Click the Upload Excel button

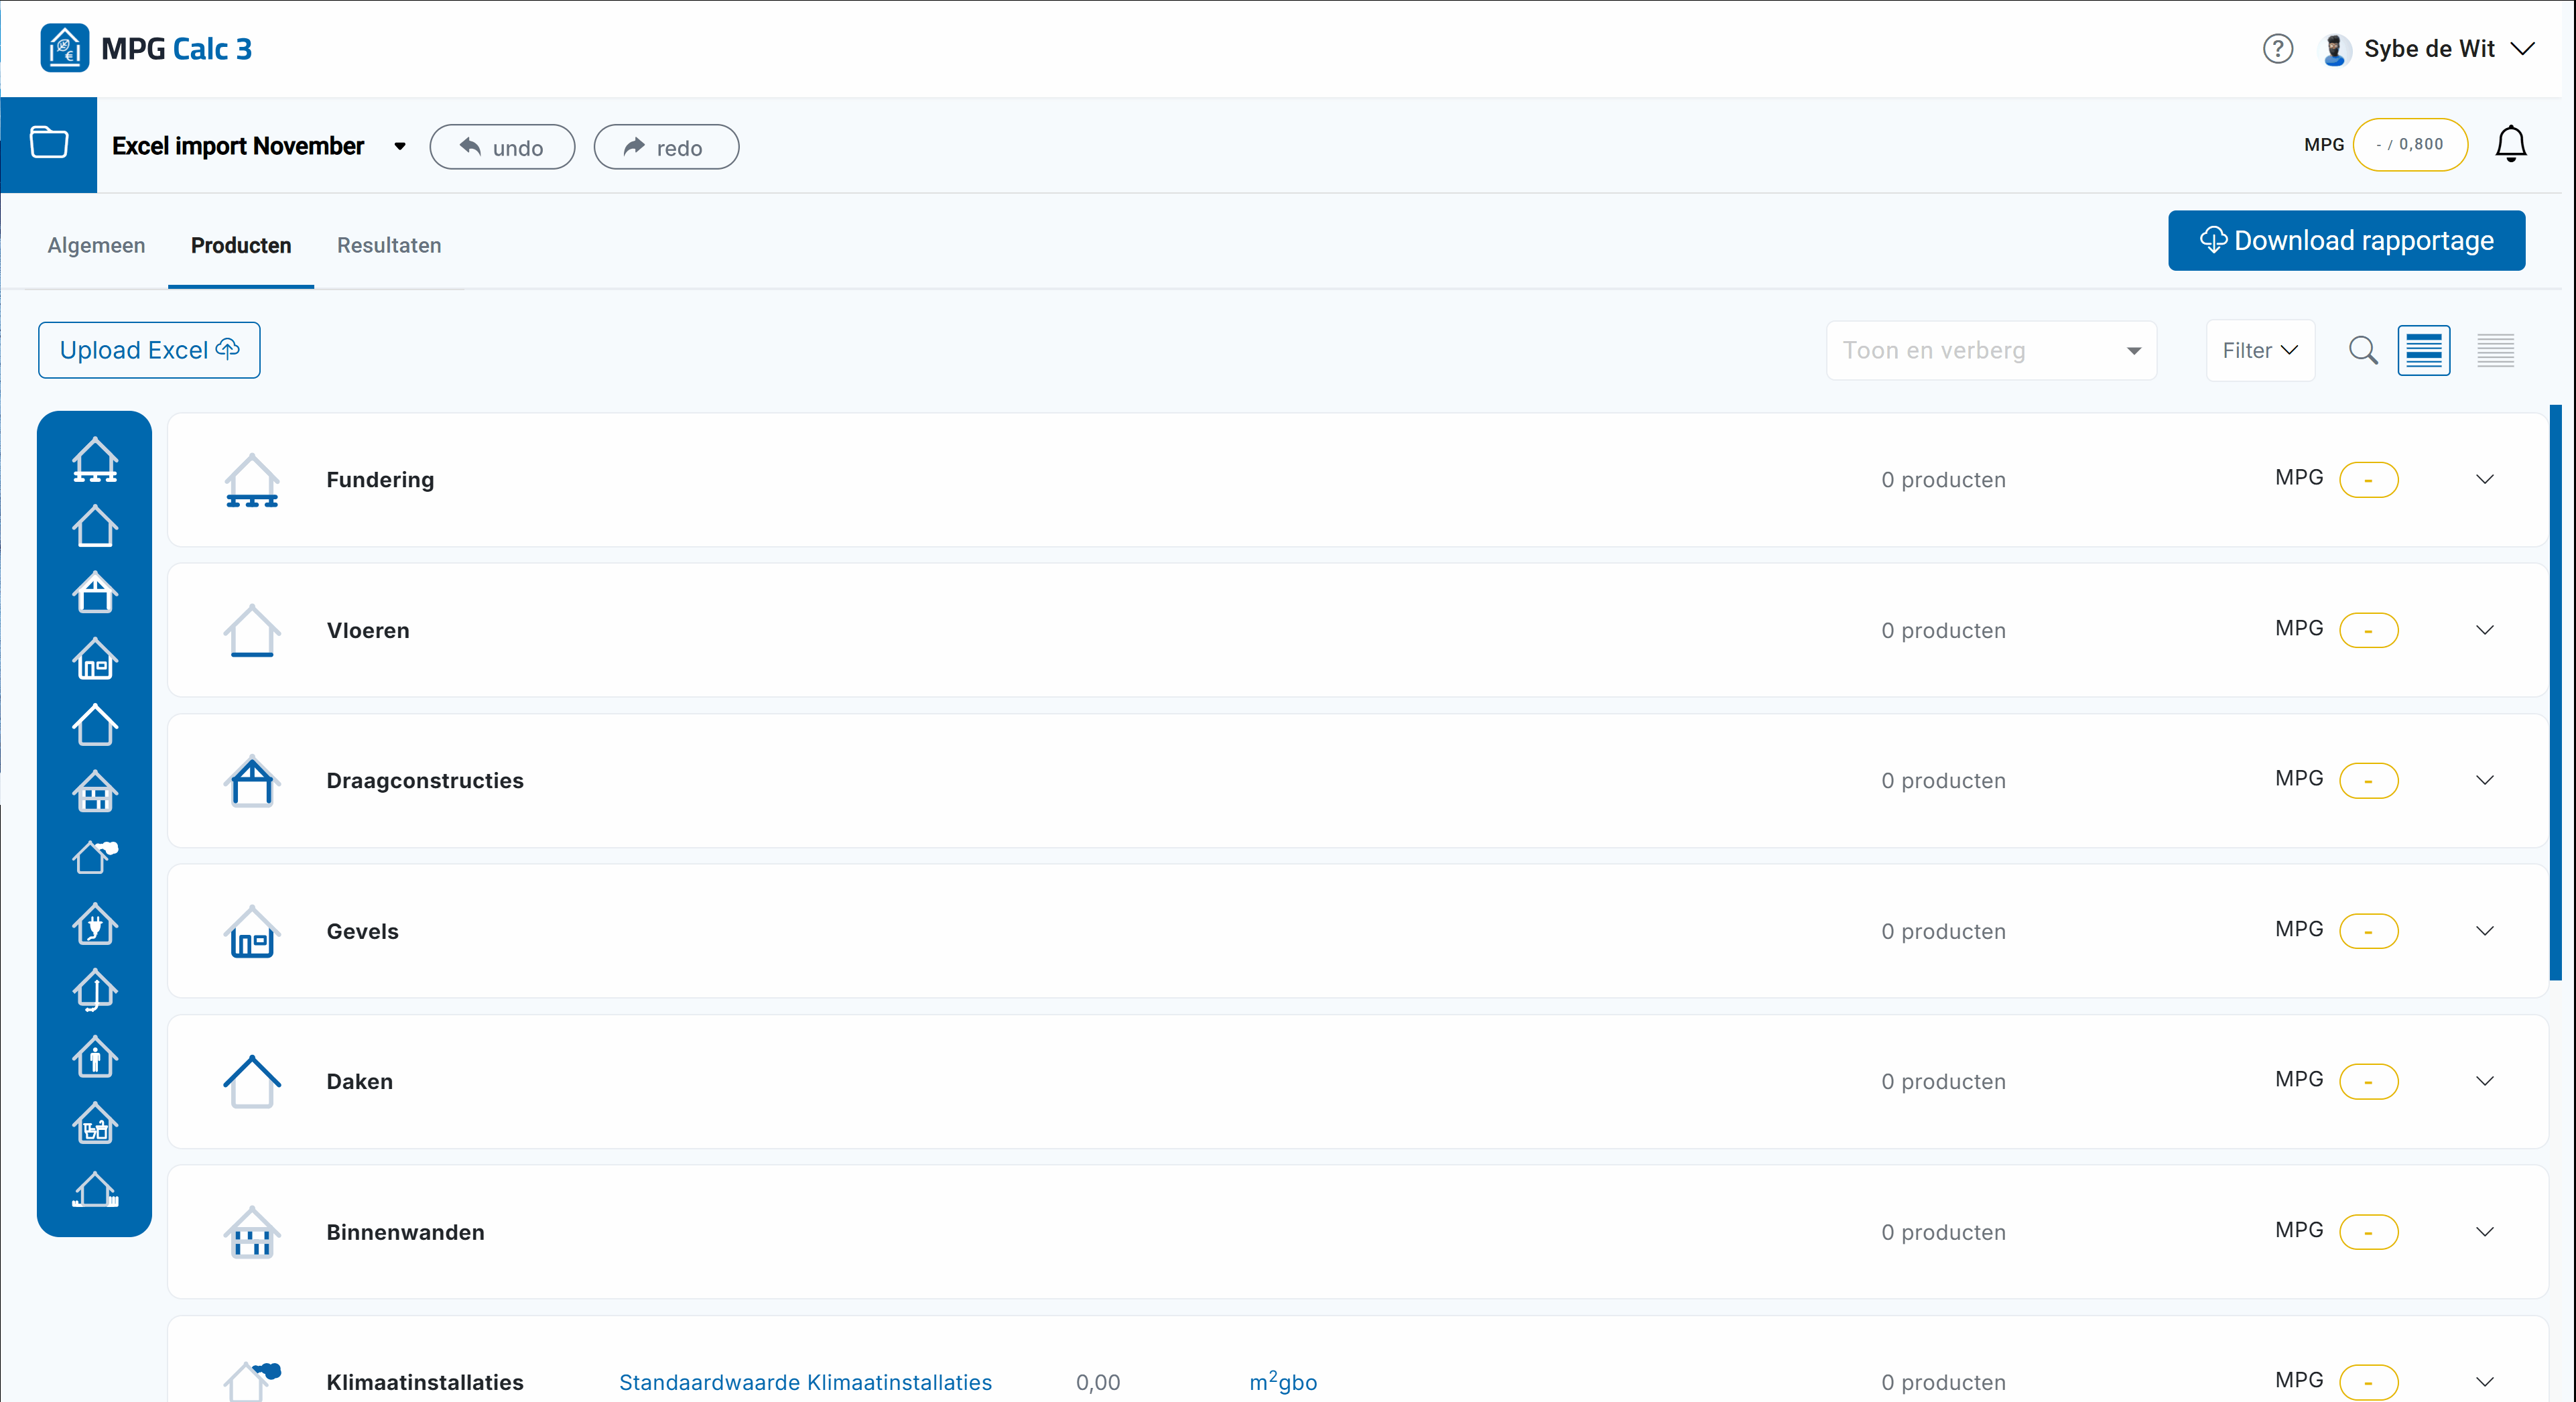(149, 351)
